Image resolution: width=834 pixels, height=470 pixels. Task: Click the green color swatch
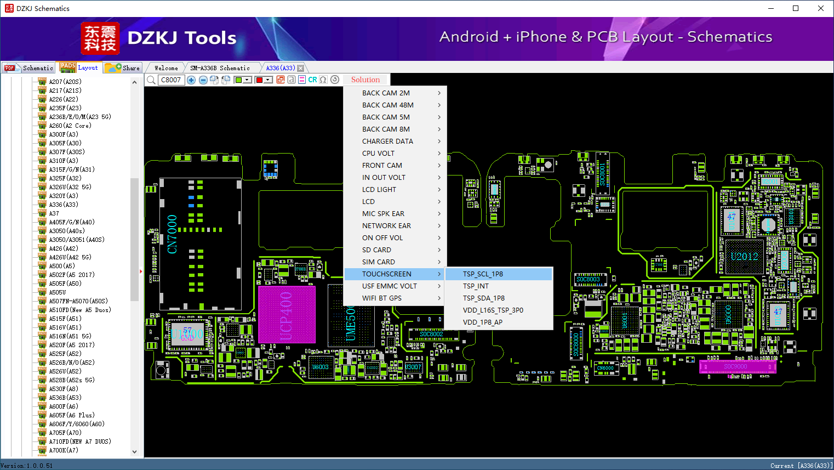(x=238, y=80)
